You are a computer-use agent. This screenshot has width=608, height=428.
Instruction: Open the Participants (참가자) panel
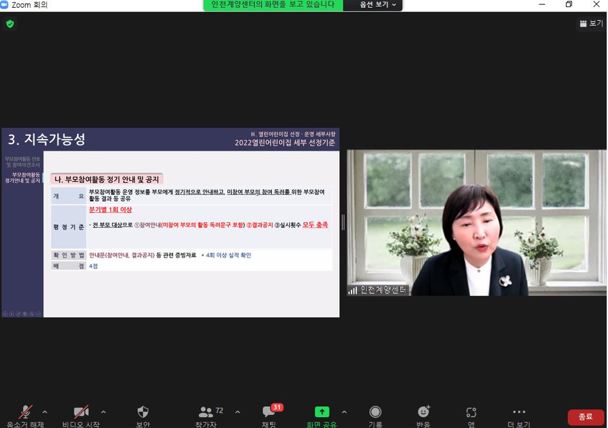click(207, 412)
